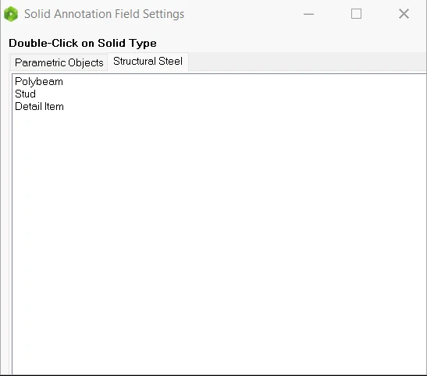
Task: Minimize the Solid Annotation Field Settings window
Action: (308, 14)
